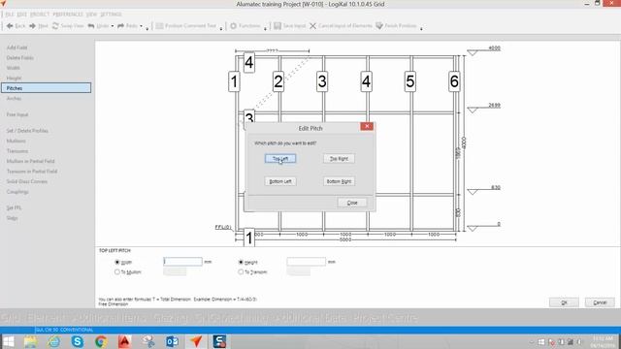Click the Redo toolbar icon
The image size is (621, 349).
pyautogui.click(x=120, y=26)
